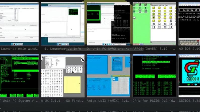The height and width of the screenshot is (112, 200).
Task: Select the Unix PC System V green terminal thumbnail
Action: pos(19,76)
